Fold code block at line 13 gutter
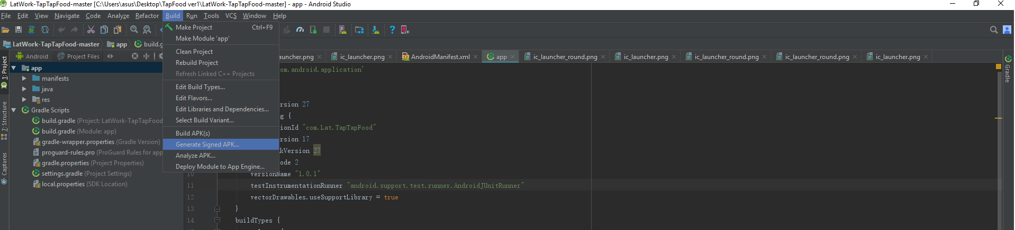The width and height of the screenshot is (1015, 230). (217, 209)
